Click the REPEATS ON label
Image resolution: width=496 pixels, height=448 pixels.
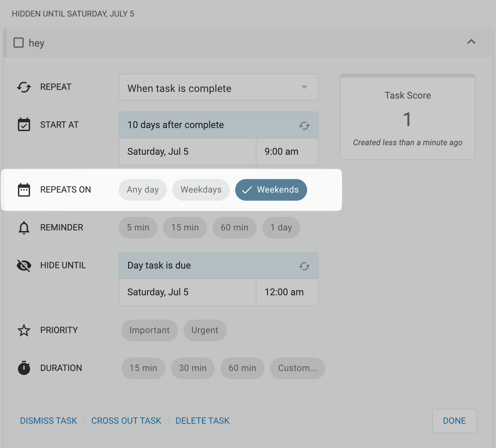66,190
